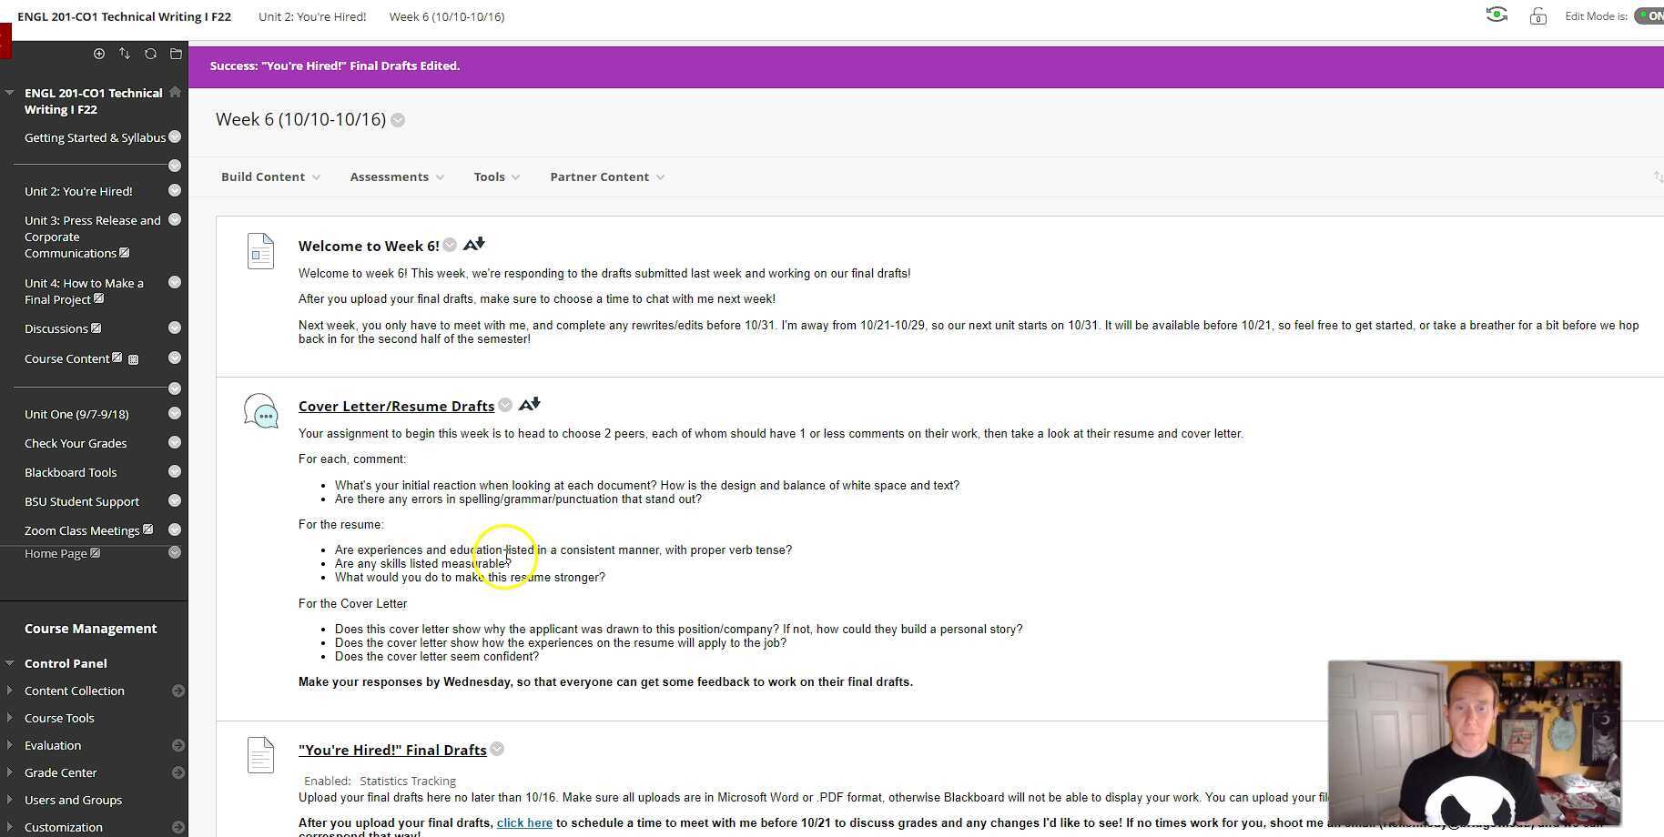Go to Unit 2: You're Hired! breadcrumb
Viewport: 1664px width, 837px height.
tap(312, 16)
